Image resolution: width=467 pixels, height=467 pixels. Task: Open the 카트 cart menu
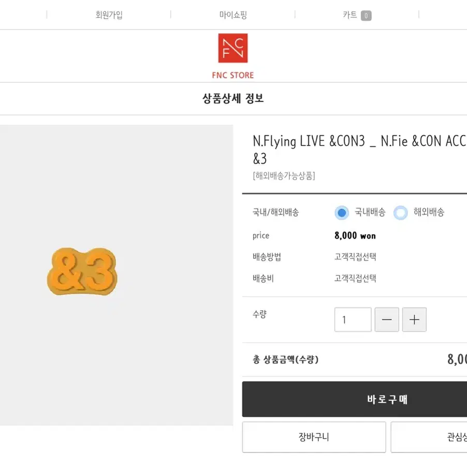pos(350,14)
